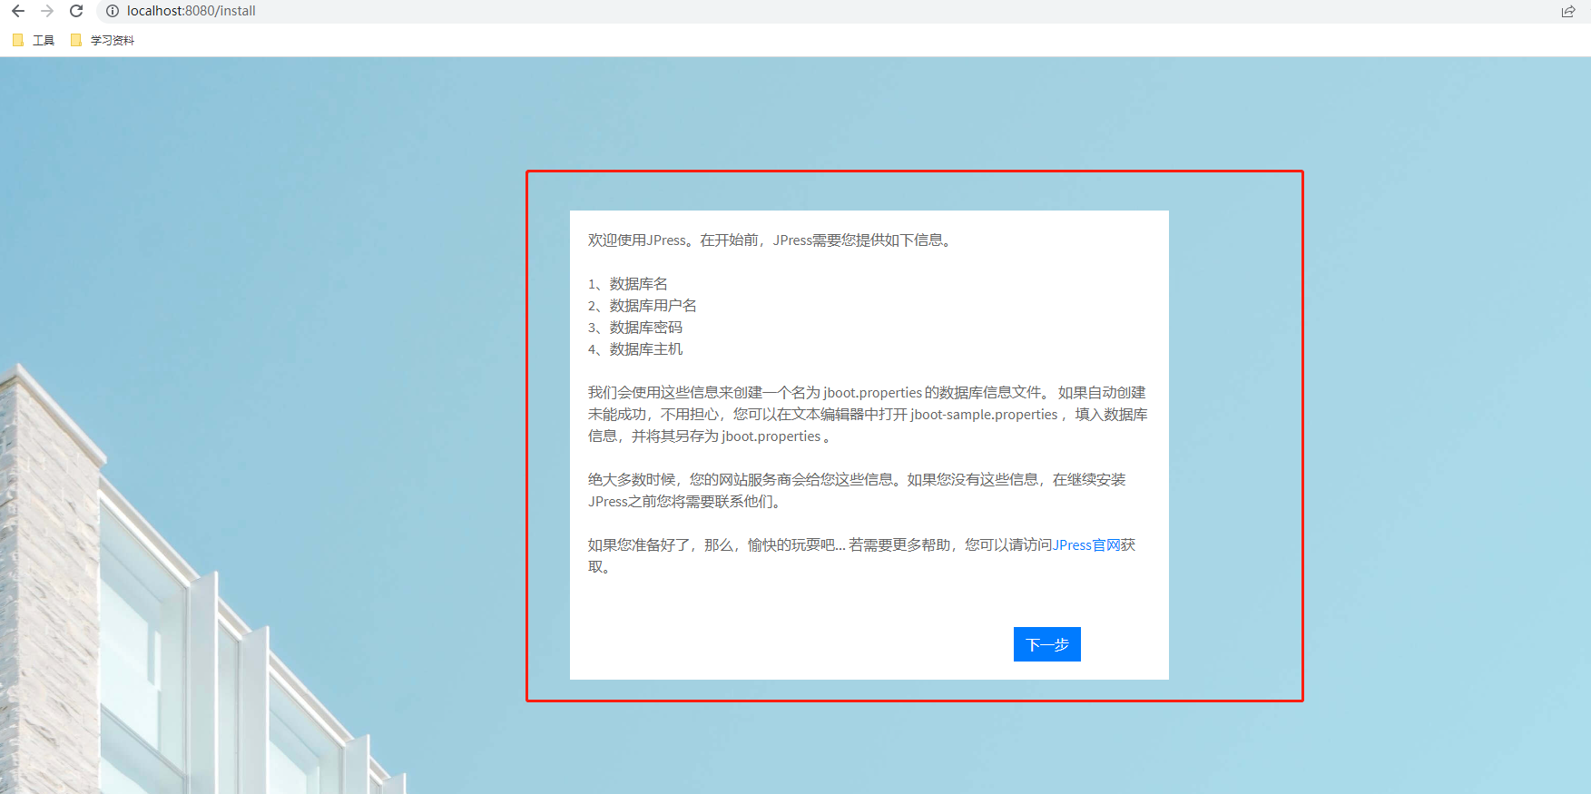Click the text 3、数据库密码
This screenshot has height=794, width=1591.
click(x=635, y=328)
